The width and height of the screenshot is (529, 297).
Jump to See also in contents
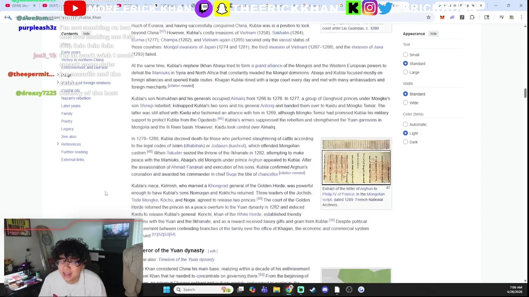click(69, 137)
